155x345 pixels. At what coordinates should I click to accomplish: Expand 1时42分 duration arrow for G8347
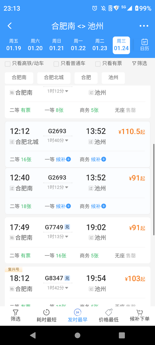tap(67, 288)
